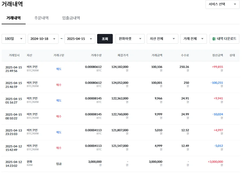This screenshot has height=173, width=242.
Task: Select the 거래내역 tab
Action: (13, 18)
